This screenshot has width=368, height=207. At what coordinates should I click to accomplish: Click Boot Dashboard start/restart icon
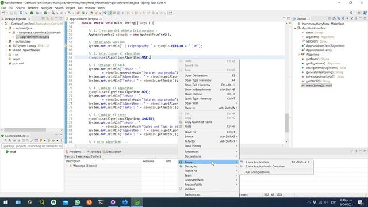pos(5,140)
